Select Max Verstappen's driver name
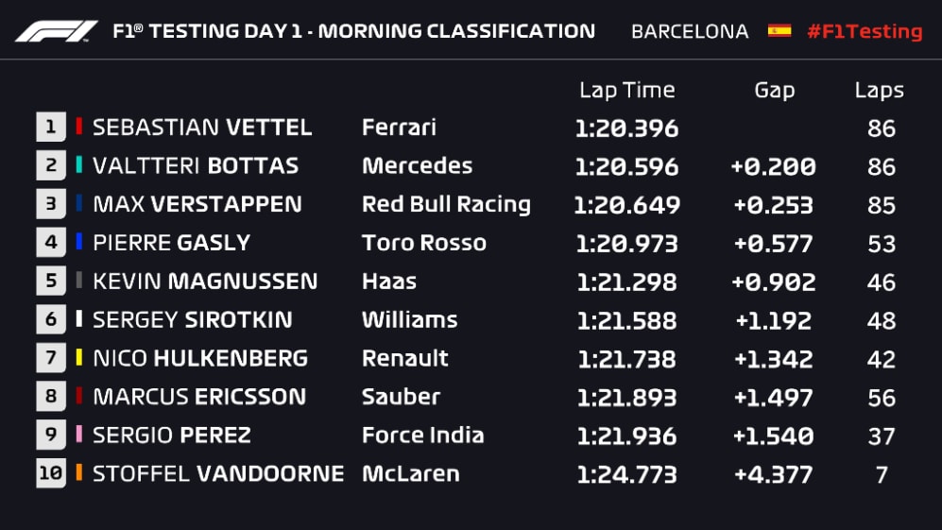The image size is (942, 530). (x=197, y=205)
